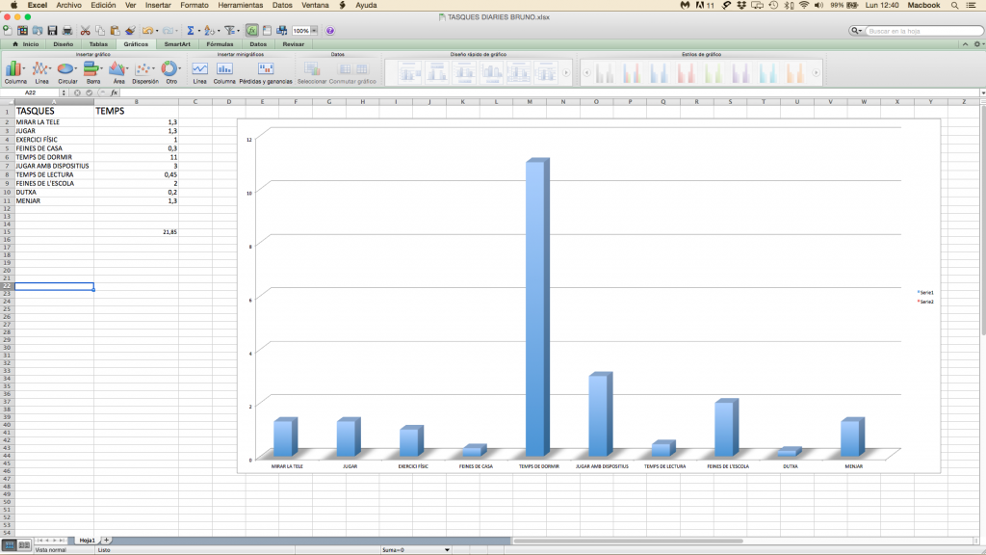986x555 pixels.
Task: Choose the Circular pie chart type
Action: pos(66,70)
